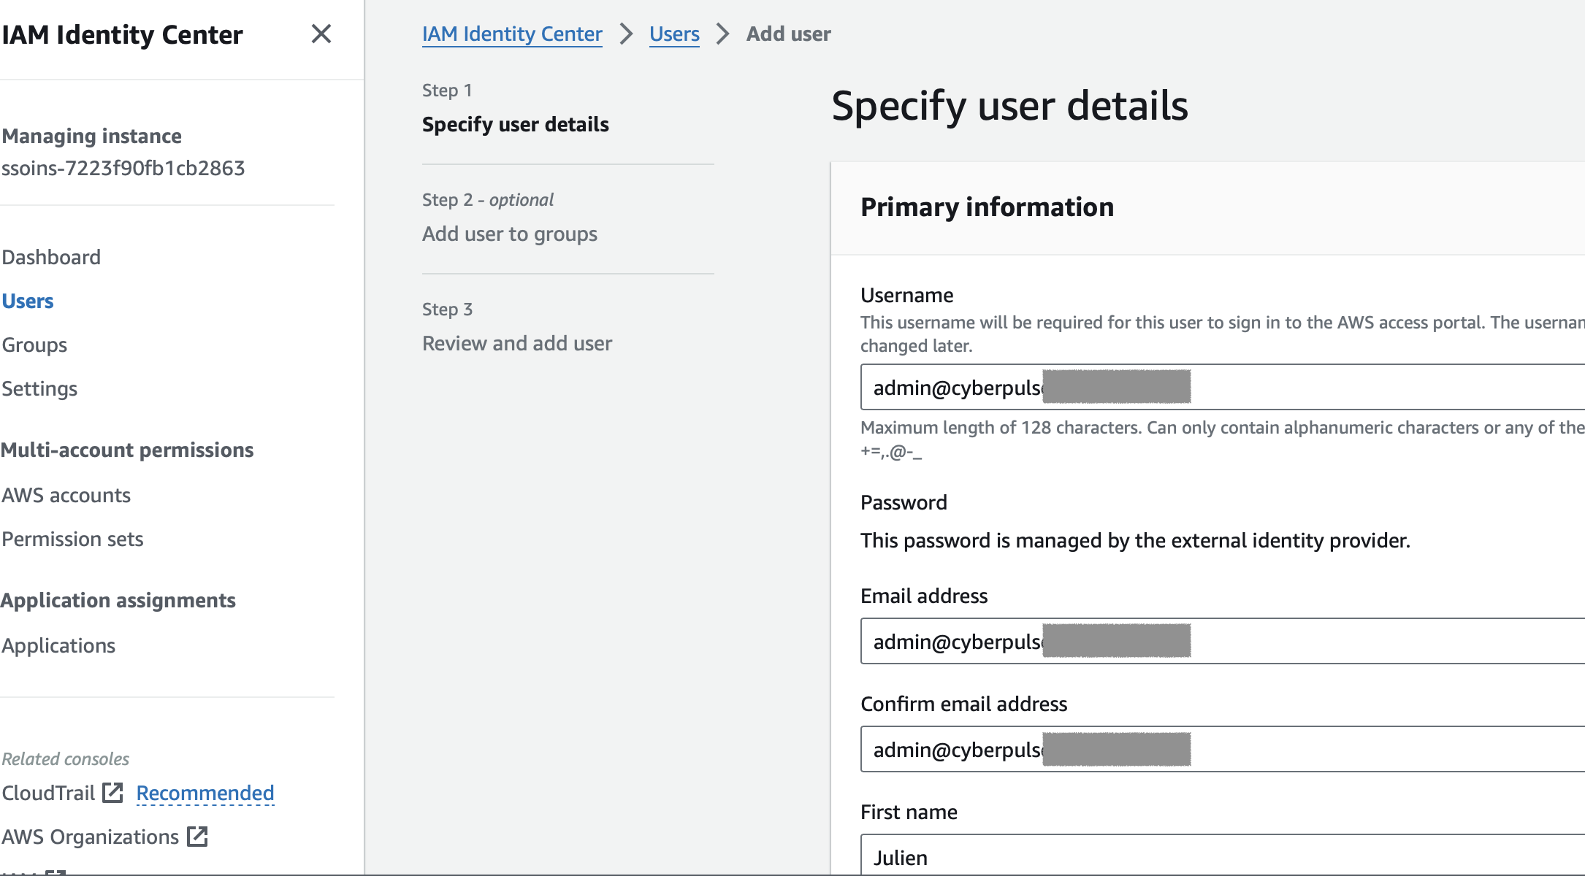The height and width of the screenshot is (876, 1585).
Task: Navigate to Permission sets
Action: [72, 539]
